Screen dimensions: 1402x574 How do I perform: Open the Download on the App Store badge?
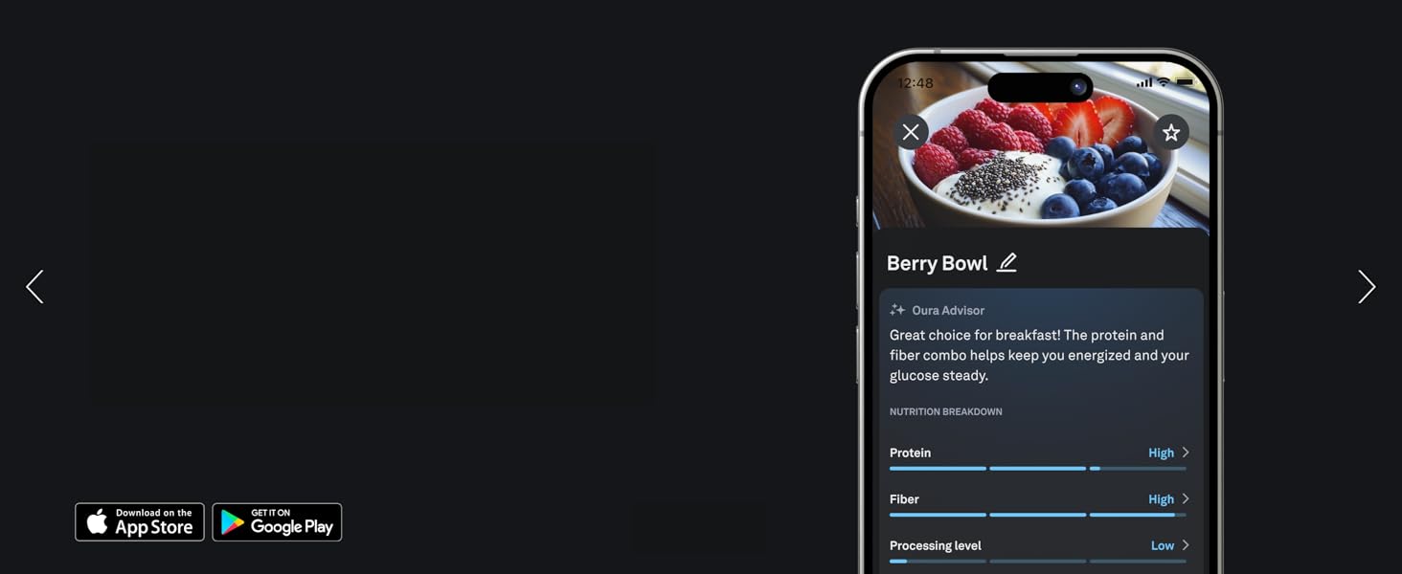pos(140,522)
